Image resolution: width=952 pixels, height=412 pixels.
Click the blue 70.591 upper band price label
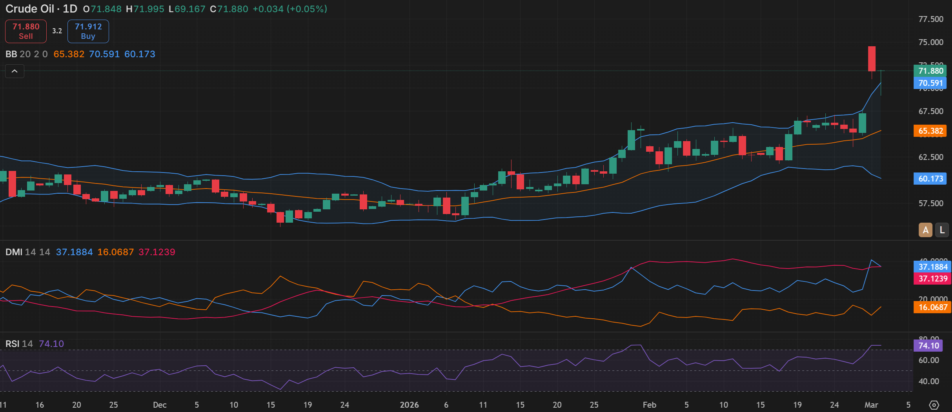930,83
